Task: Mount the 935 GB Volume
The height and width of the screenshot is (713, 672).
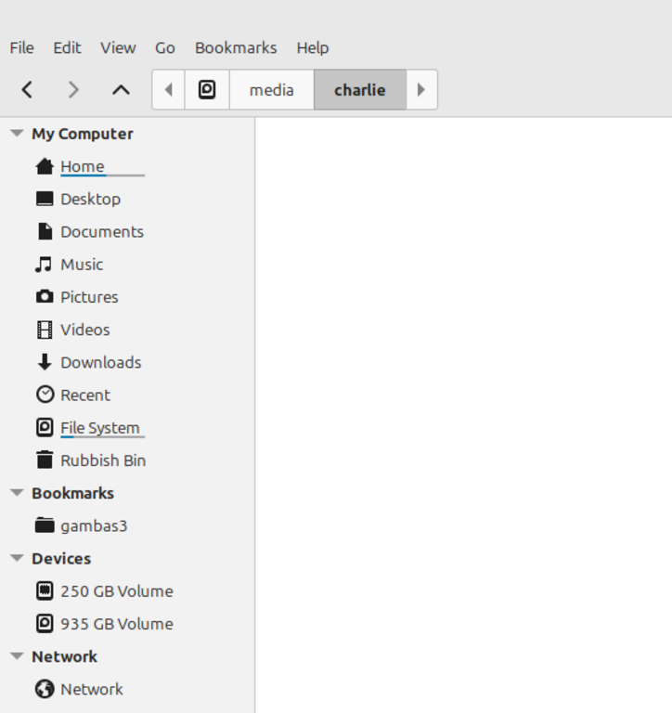Action: tap(117, 624)
